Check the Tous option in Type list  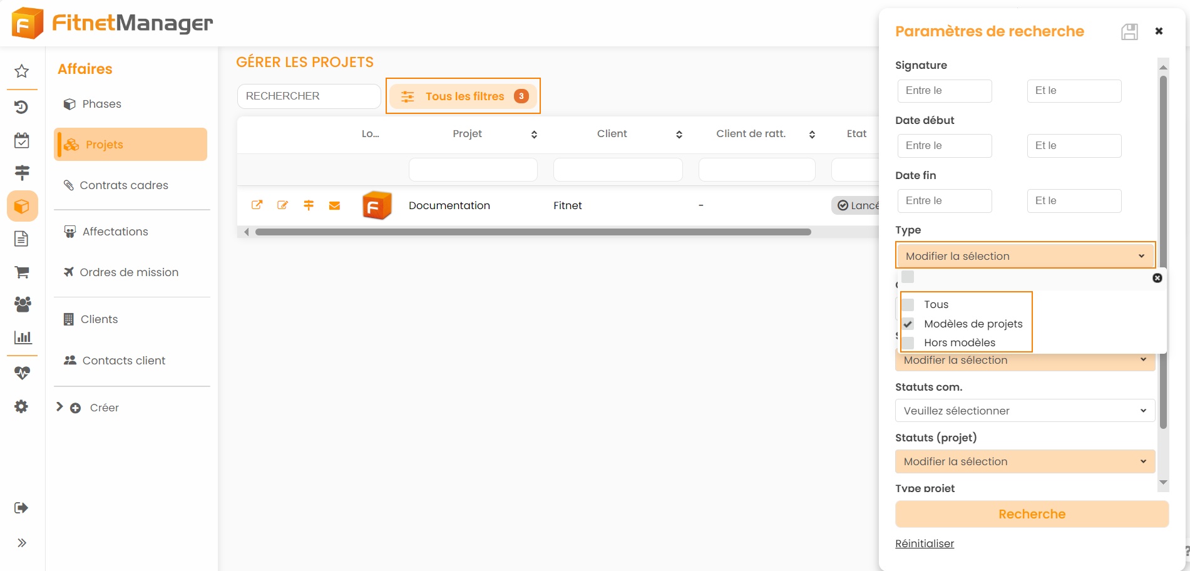pos(908,305)
